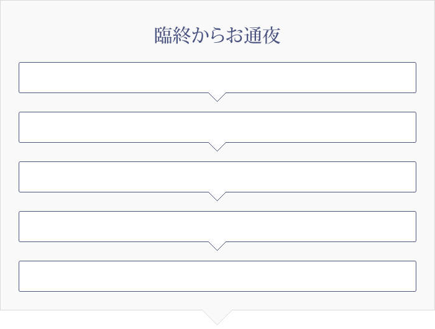The width and height of the screenshot is (435, 329).
Task: Select the fifth and last step box
Action: tap(217, 276)
